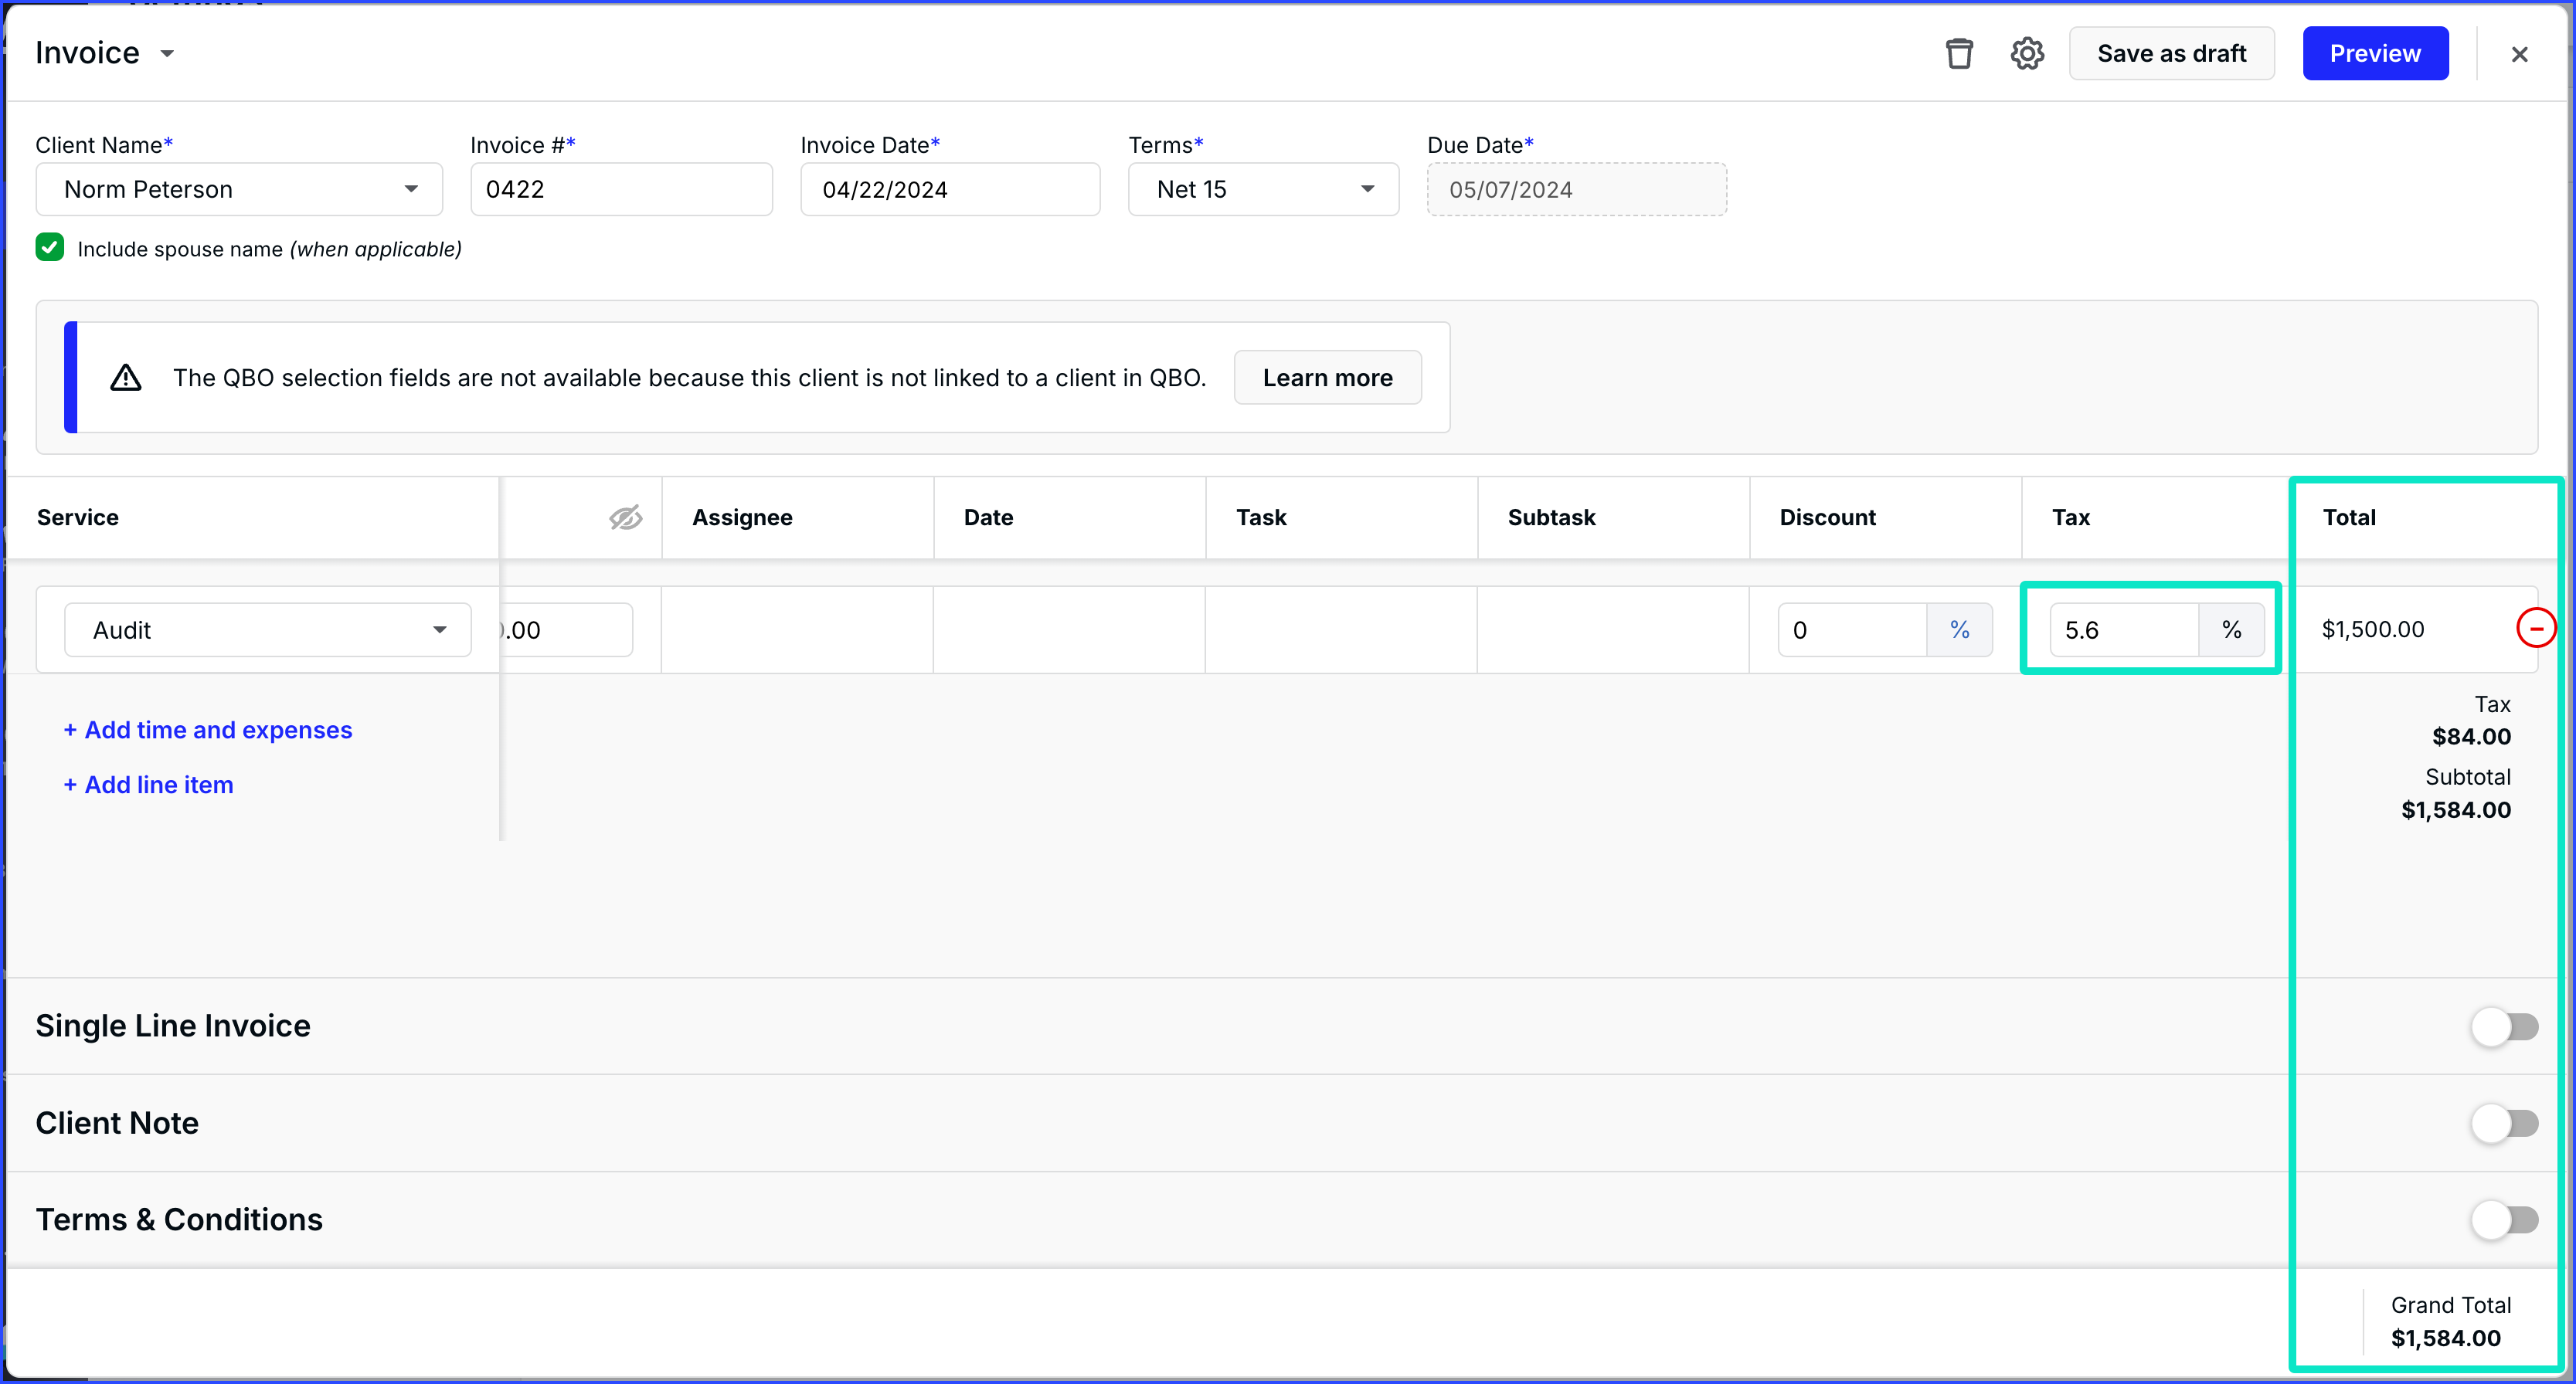This screenshot has height=1384, width=2576.
Task: Click into the Invoice # field
Action: (621, 189)
